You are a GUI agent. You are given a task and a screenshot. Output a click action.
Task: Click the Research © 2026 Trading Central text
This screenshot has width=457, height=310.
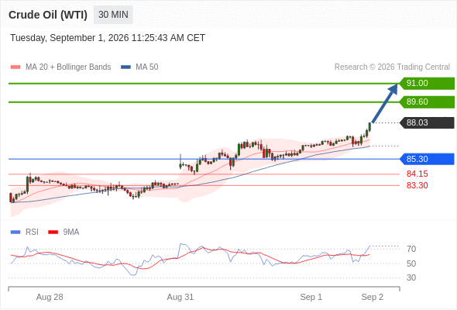coord(392,67)
